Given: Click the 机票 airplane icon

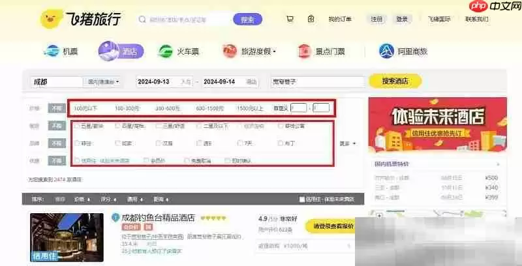Looking at the screenshot, I should [52, 52].
